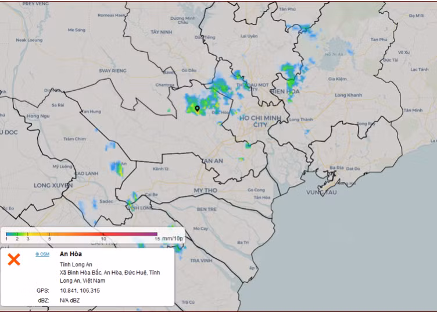Click the Go Cong town label
Image resolution: width=437 pixels, height=313 pixels.
click(x=256, y=190)
